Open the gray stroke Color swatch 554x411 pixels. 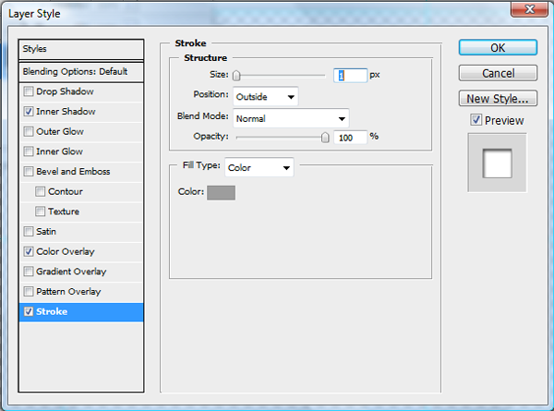point(222,193)
